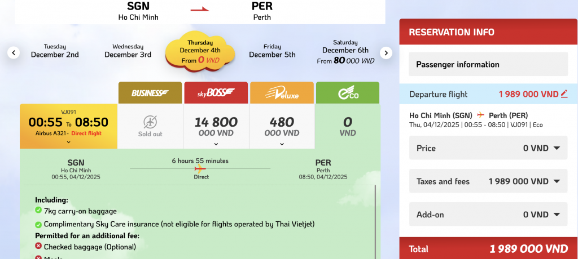Choose the Eco 0 VND fare

(x=348, y=127)
